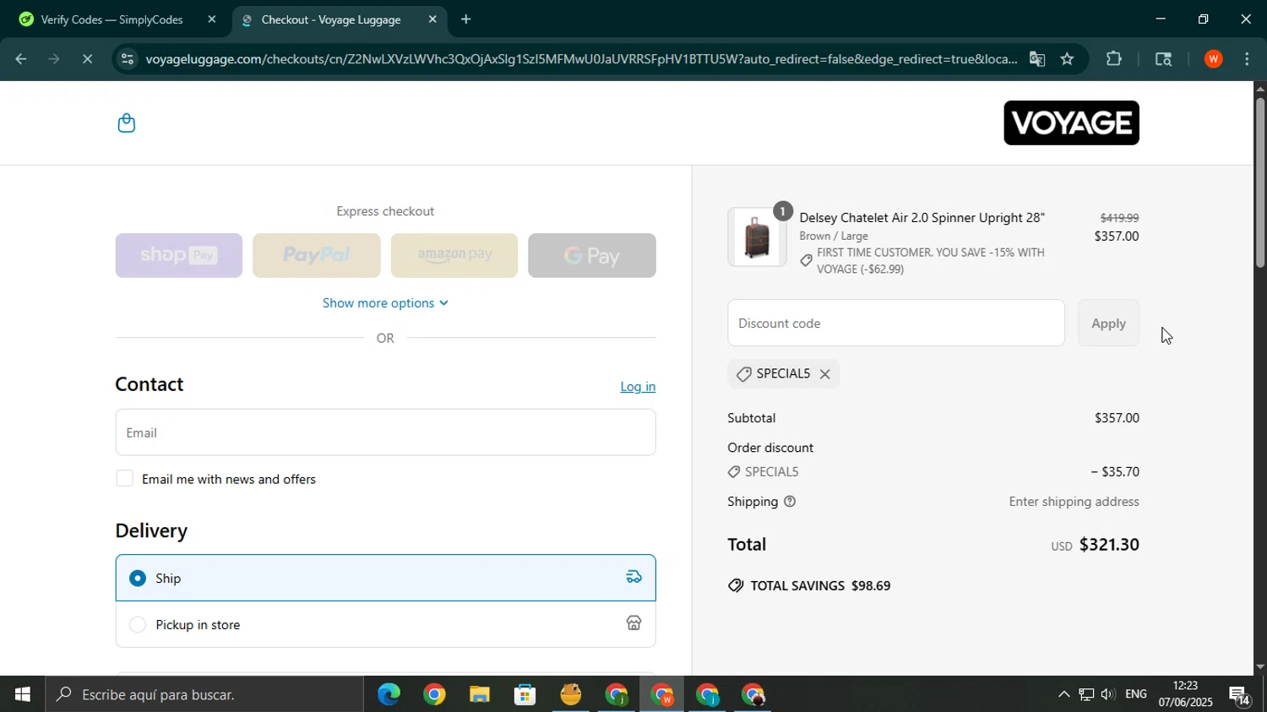Open the shopping bag cart icon

(127, 123)
